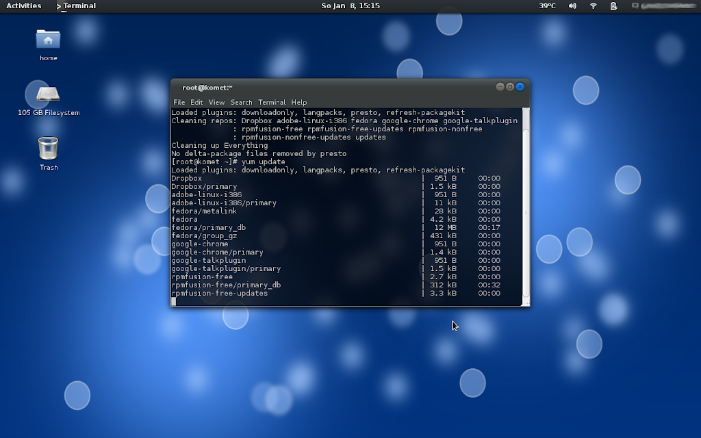Open the Trash icon on desktop

(48, 149)
